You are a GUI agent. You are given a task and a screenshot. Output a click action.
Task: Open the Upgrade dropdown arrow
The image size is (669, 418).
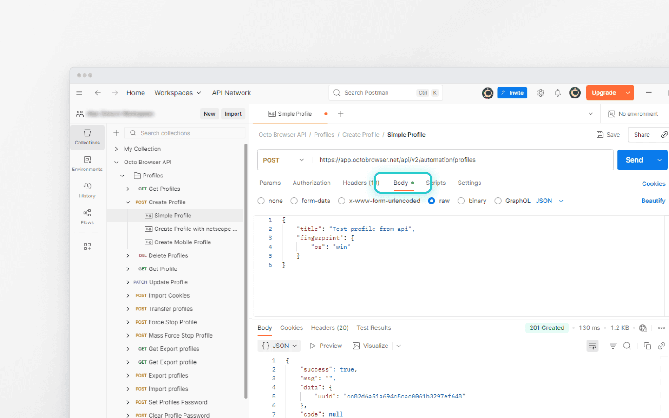tap(628, 93)
